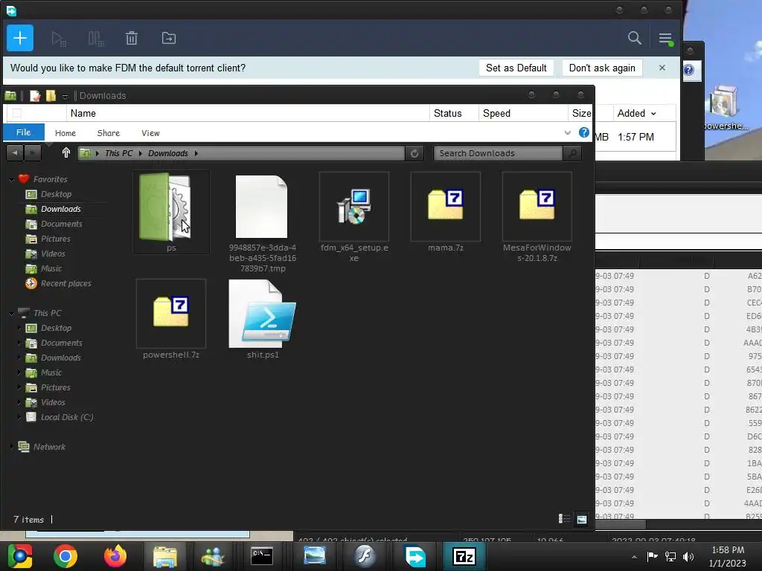Expand the Explorer ribbon chevron
Viewport: 762px width, 571px height.
567,132
